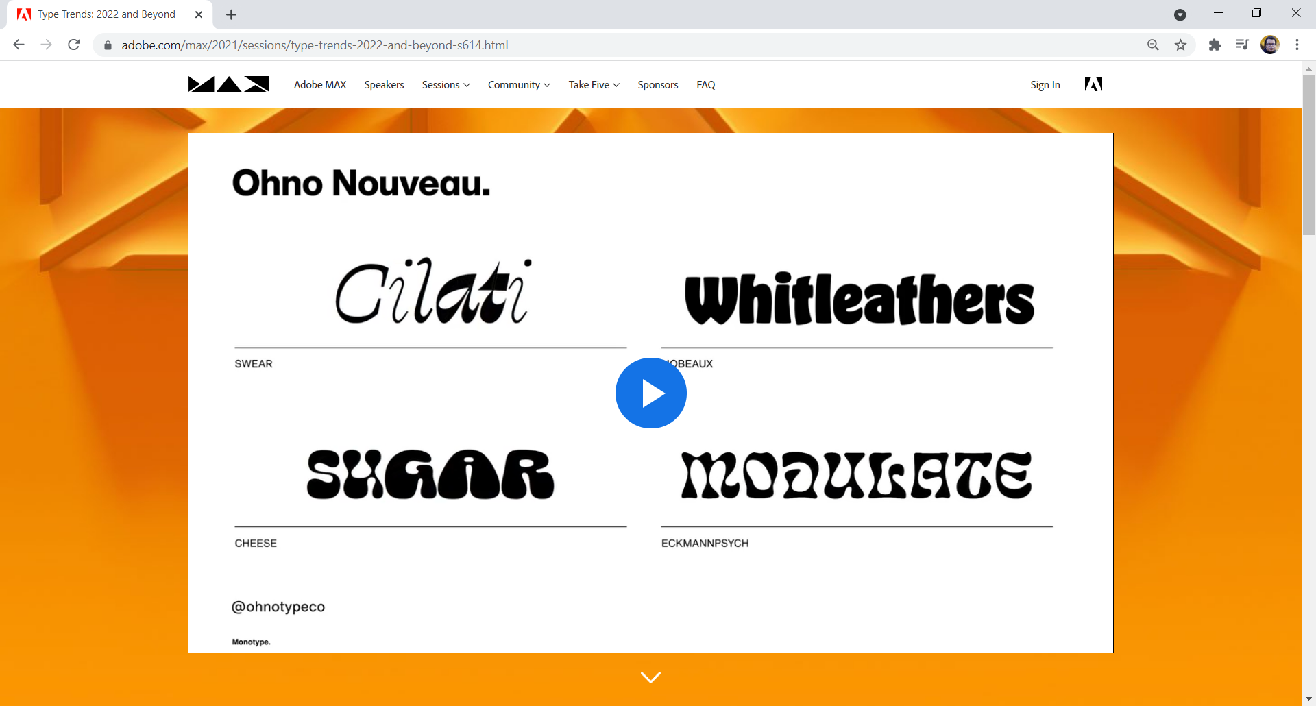Screen dimensions: 1316x706
Task: Open the Adobe MAX nav link
Action: [320, 84]
